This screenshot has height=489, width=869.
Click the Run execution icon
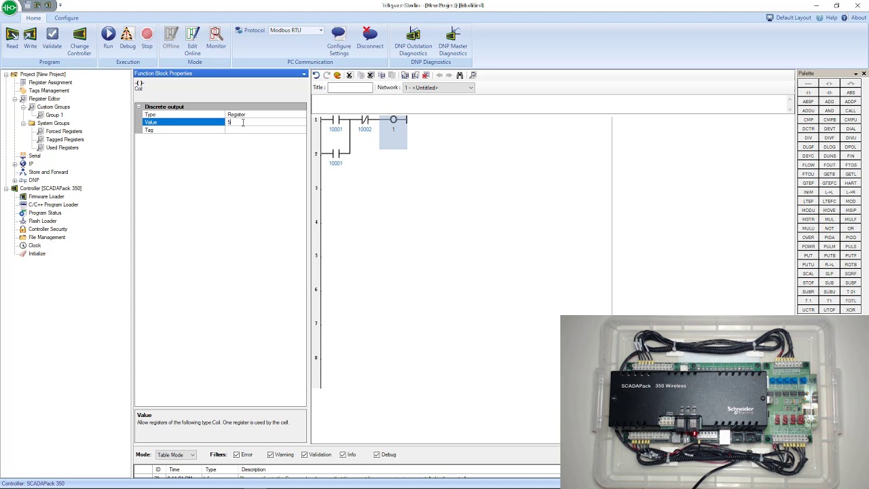pos(109,35)
